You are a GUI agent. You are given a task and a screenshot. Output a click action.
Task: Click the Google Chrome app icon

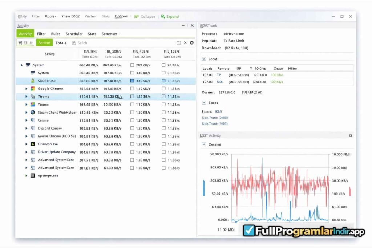(33, 89)
